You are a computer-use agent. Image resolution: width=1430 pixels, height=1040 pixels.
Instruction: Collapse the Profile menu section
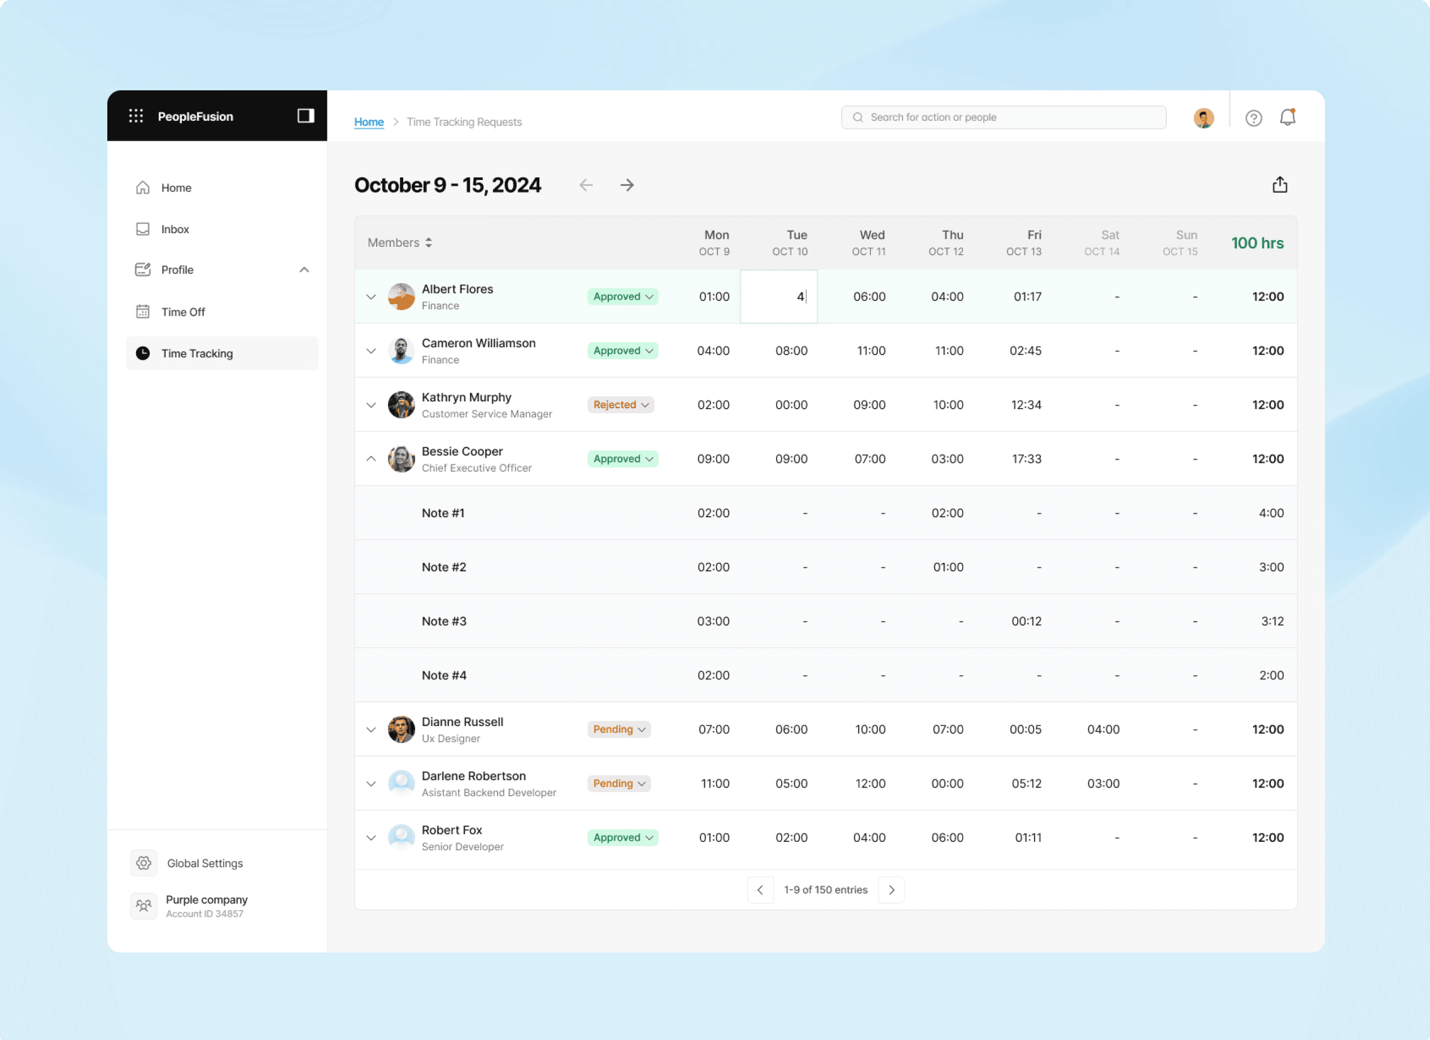304,270
